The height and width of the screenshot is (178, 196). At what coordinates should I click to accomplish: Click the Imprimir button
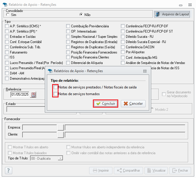click(x=101, y=170)
